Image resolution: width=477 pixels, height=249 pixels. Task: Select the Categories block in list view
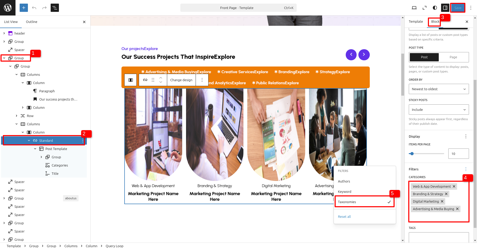(x=60, y=165)
